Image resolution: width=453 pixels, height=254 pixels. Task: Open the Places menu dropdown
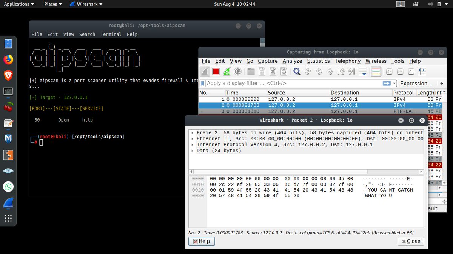(x=53, y=4)
